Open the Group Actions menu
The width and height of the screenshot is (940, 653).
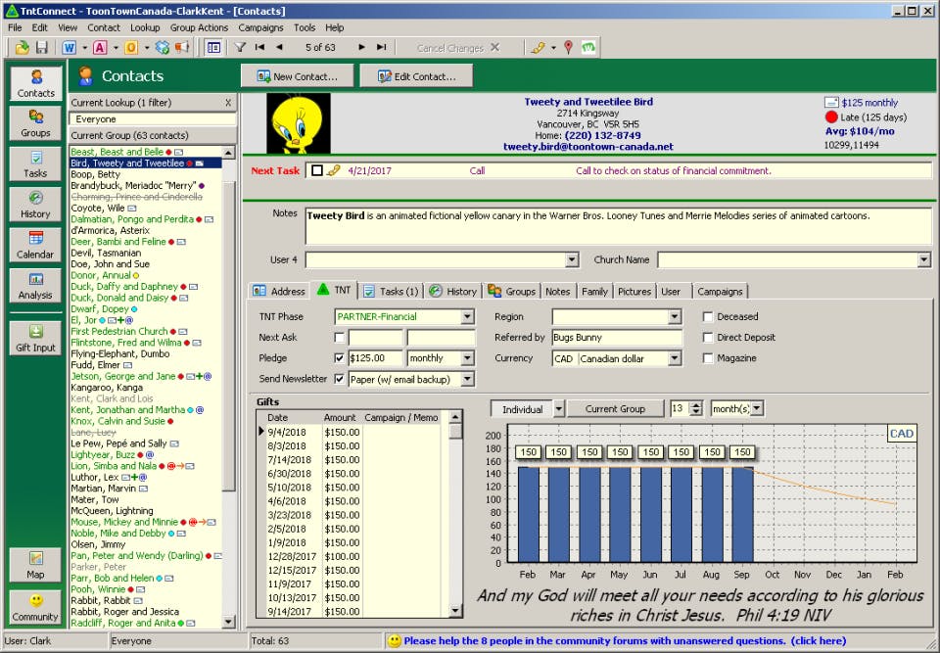pyautogui.click(x=199, y=27)
